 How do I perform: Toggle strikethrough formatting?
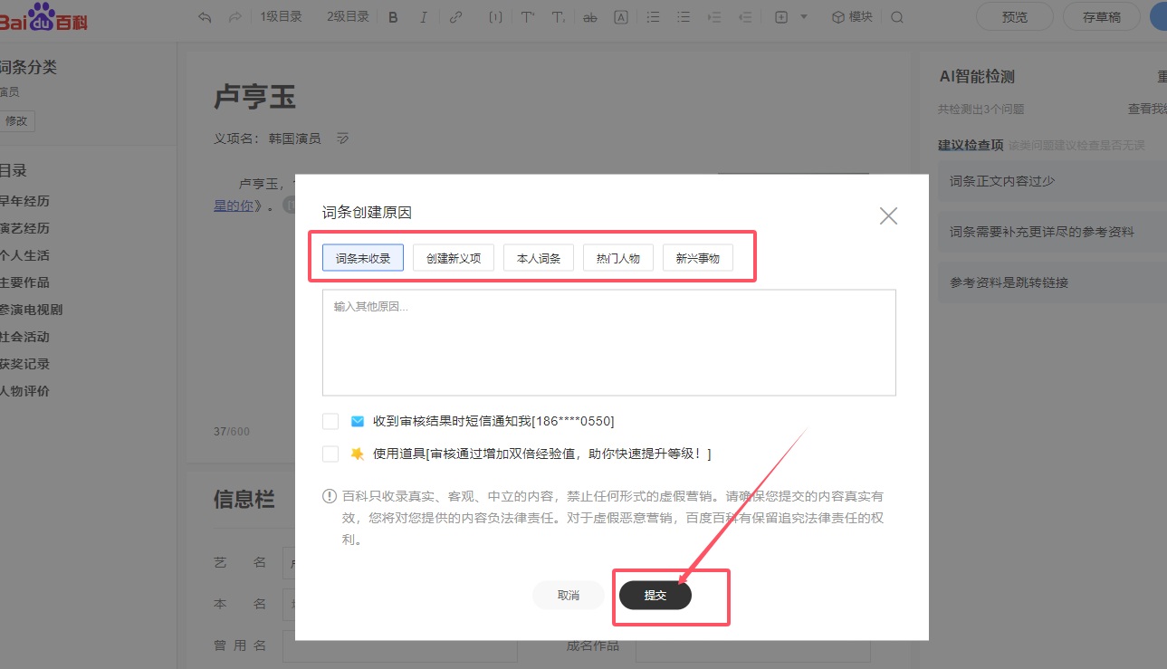tap(590, 17)
